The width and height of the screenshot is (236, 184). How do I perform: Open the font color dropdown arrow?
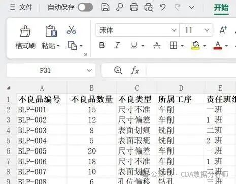226,45
